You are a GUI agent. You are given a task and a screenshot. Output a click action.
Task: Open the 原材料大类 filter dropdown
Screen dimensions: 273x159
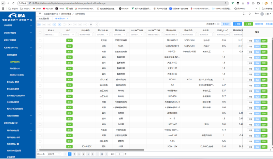click(x=103, y=35)
